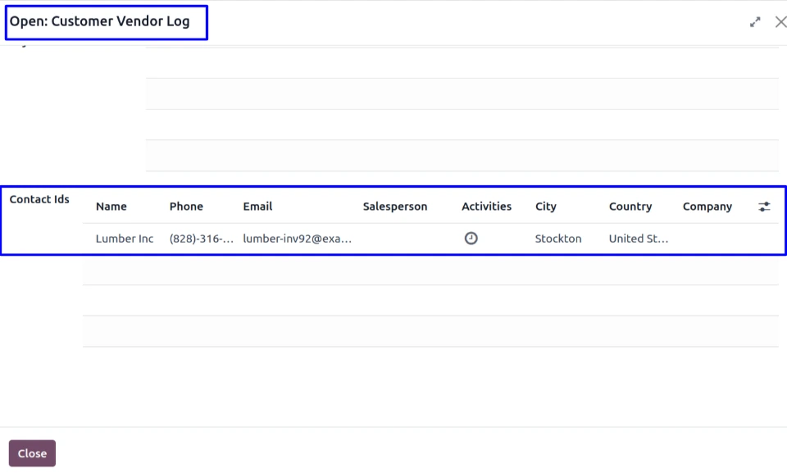This screenshot has width=787, height=473.
Task: Expand the dialog to full screen
Action: (755, 22)
